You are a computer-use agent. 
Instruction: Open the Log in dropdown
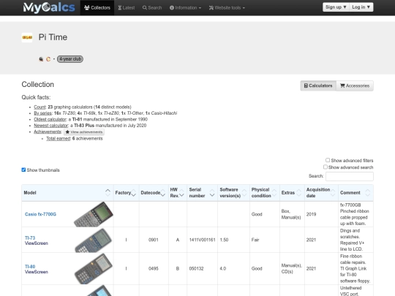tap(361, 7)
